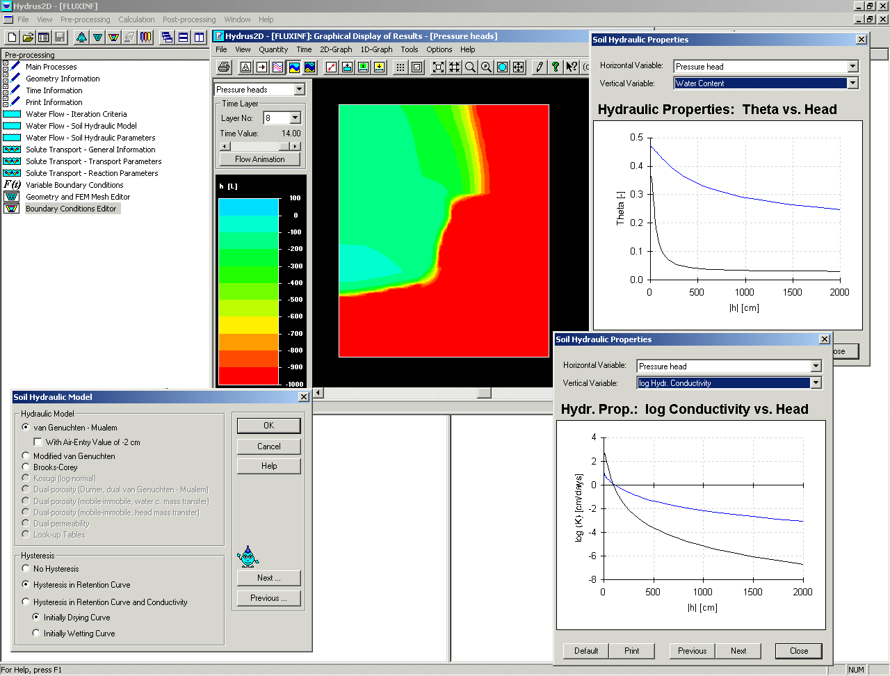Open the Options menu in results window
Viewport: 890px width, 676px height.
tap(439, 49)
